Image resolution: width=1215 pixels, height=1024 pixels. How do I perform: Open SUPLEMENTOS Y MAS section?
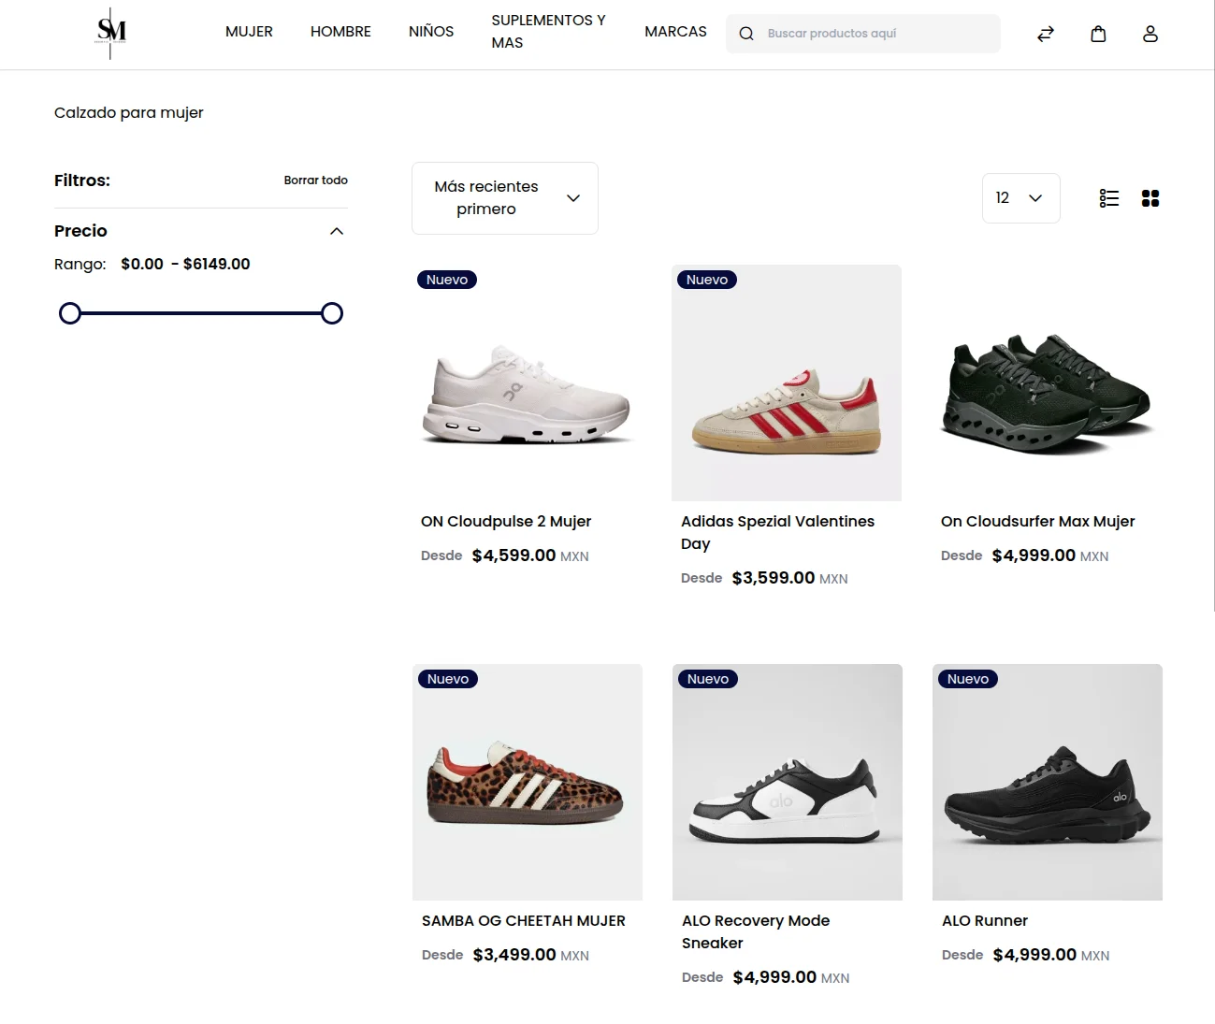point(548,31)
